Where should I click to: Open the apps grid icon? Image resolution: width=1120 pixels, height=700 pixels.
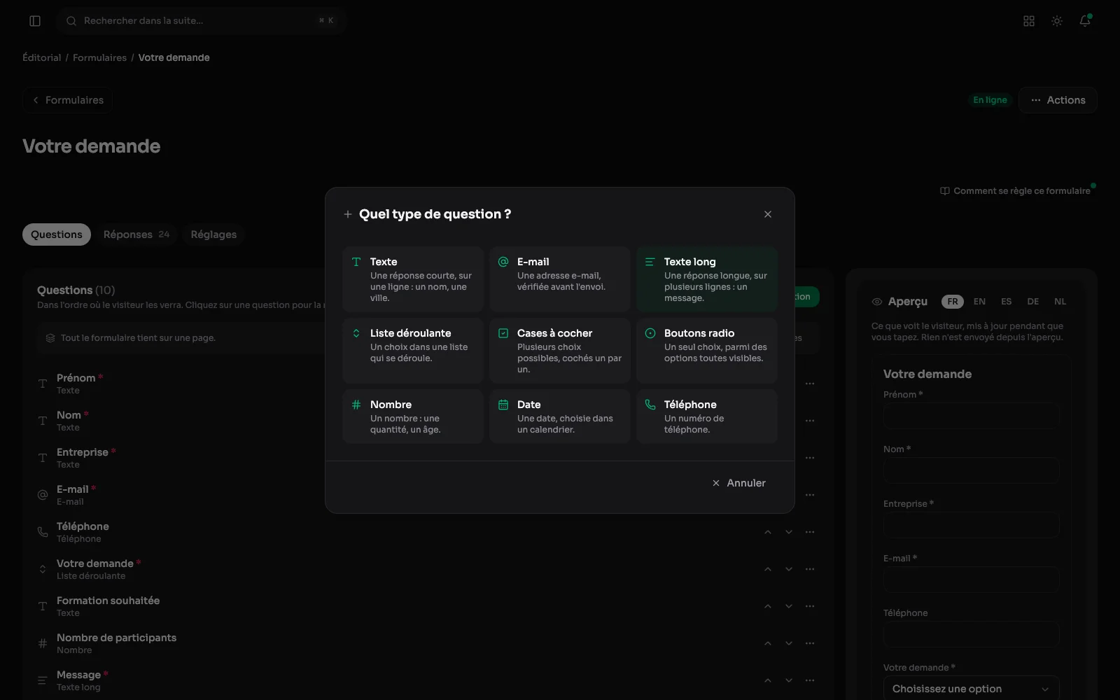tap(1029, 21)
